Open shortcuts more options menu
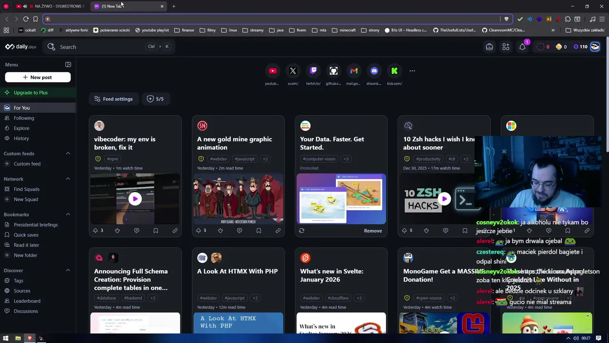Screen dimensions: 609x343 [413, 71]
